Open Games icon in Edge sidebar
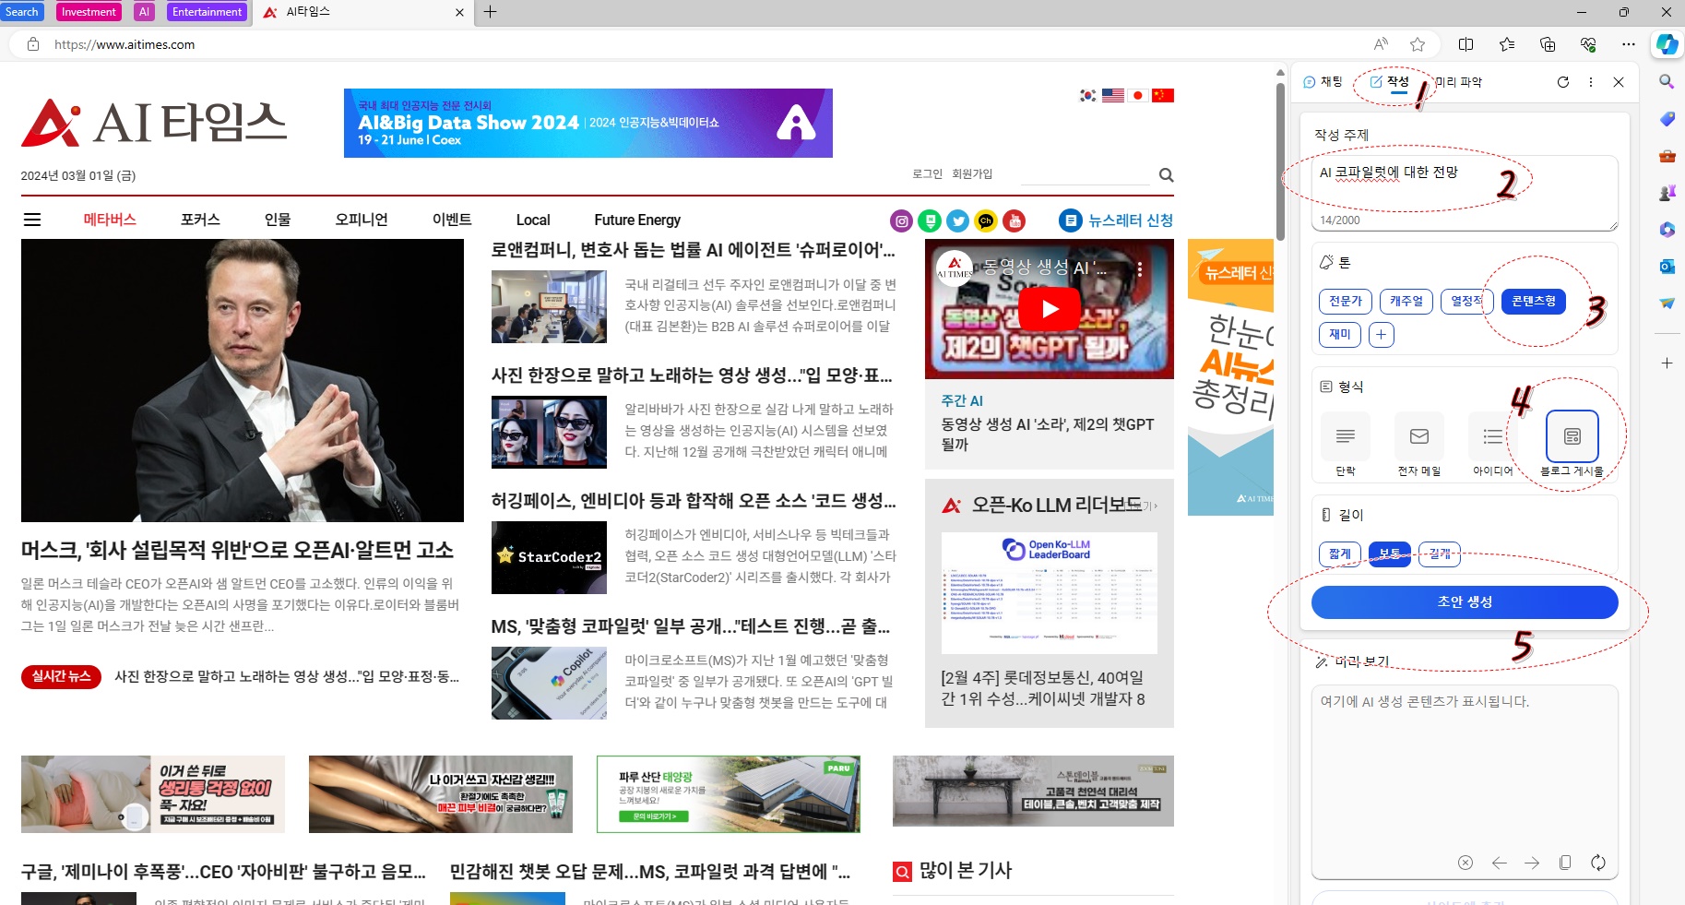The image size is (1685, 905). coord(1667,193)
